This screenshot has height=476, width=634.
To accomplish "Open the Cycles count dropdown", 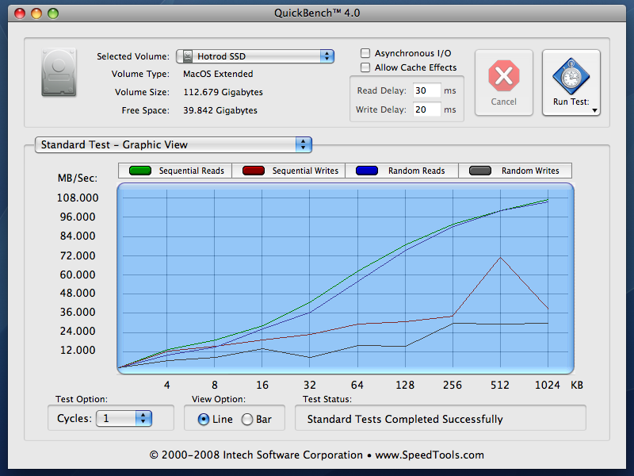I will click(x=124, y=419).
